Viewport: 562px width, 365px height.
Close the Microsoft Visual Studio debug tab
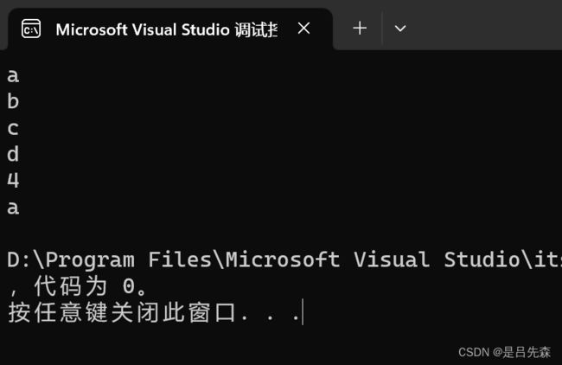(x=303, y=29)
